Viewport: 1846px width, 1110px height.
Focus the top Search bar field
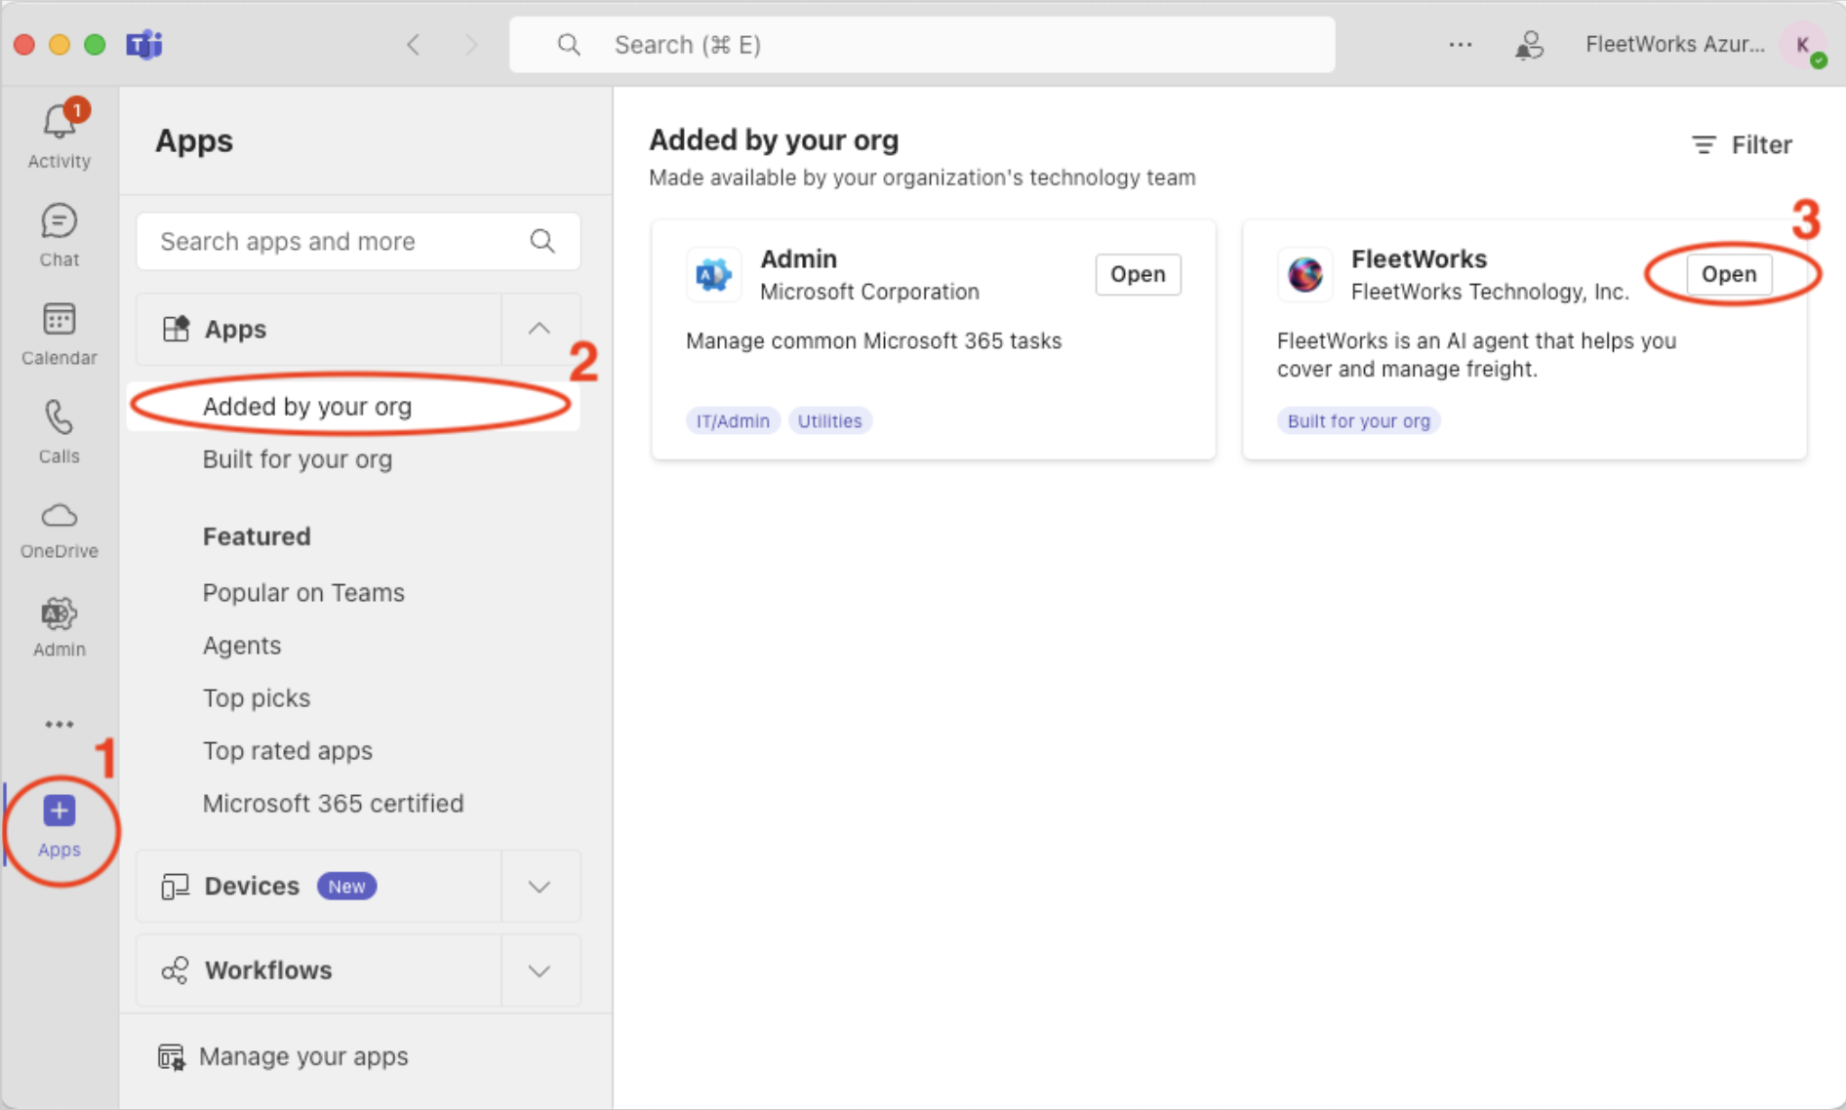pos(922,44)
